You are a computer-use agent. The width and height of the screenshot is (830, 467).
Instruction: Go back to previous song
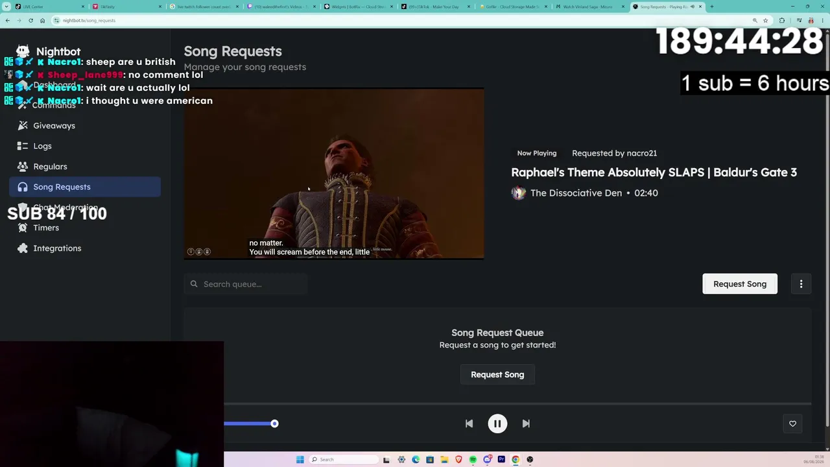coord(469,424)
